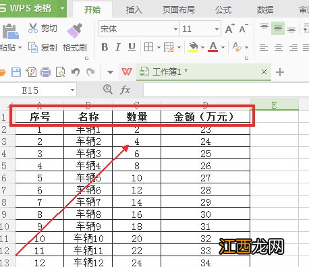This screenshot has width=309, height=267.
Task: Click the draw border table icon
Action: tap(169, 47)
